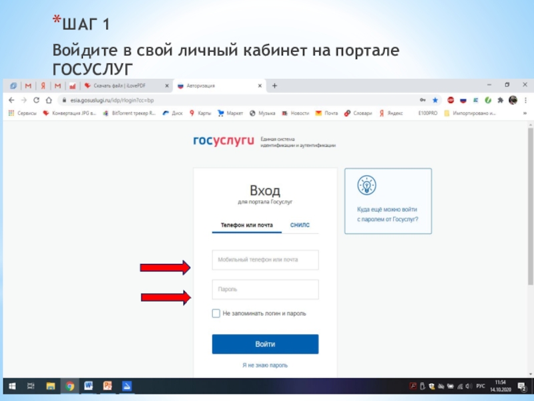Viewport: 534px width, 401px height.
Task: Click the 'Мобильный телефон или почта' field
Action: tap(265, 259)
